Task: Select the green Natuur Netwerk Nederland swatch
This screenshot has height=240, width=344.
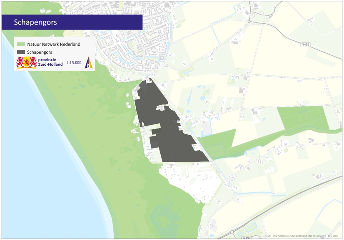Action: (21, 44)
